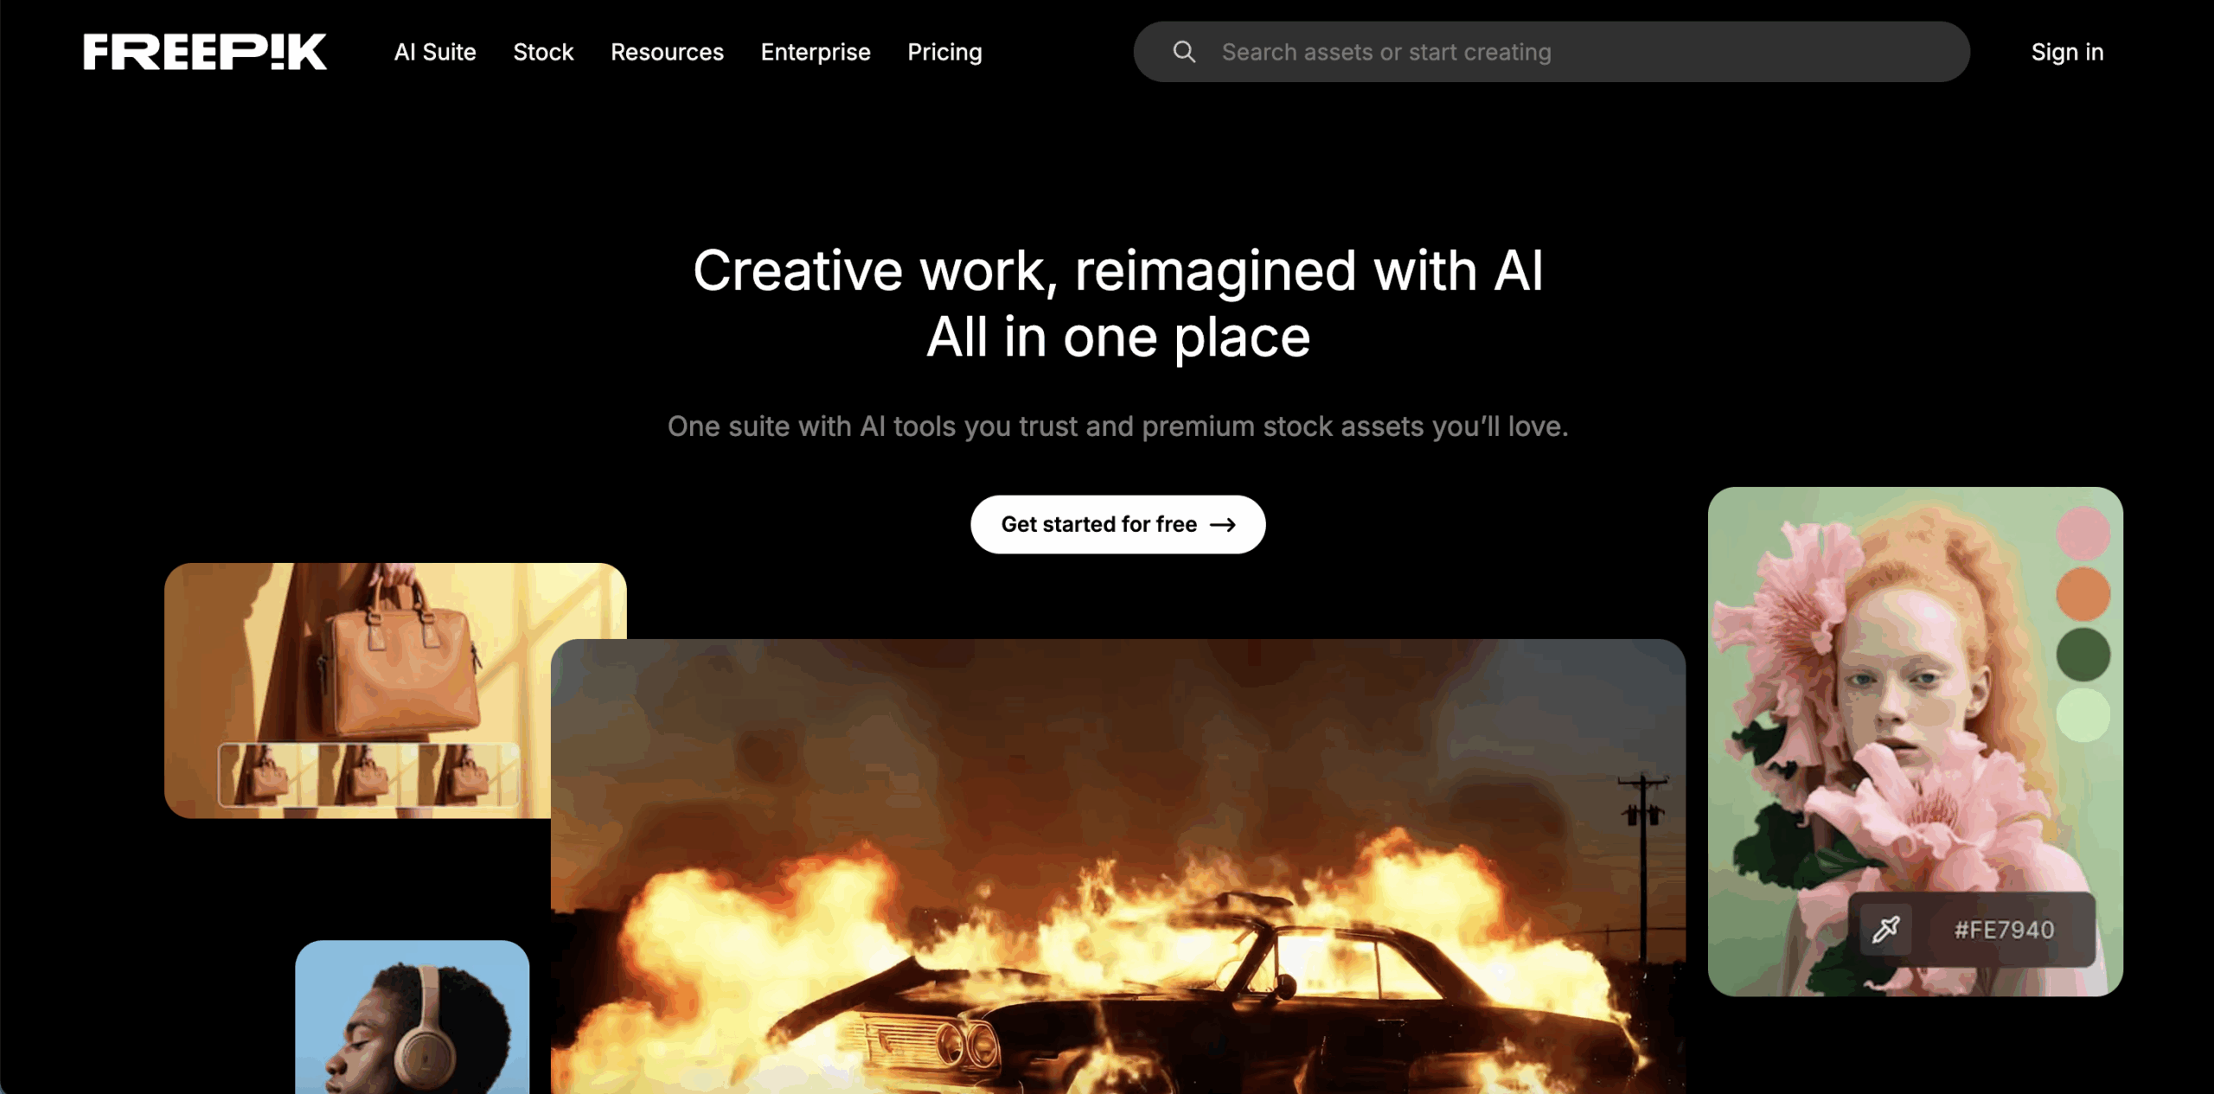2214x1094 pixels.
Task: Select the dark green color swatch
Action: (2083, 655)
